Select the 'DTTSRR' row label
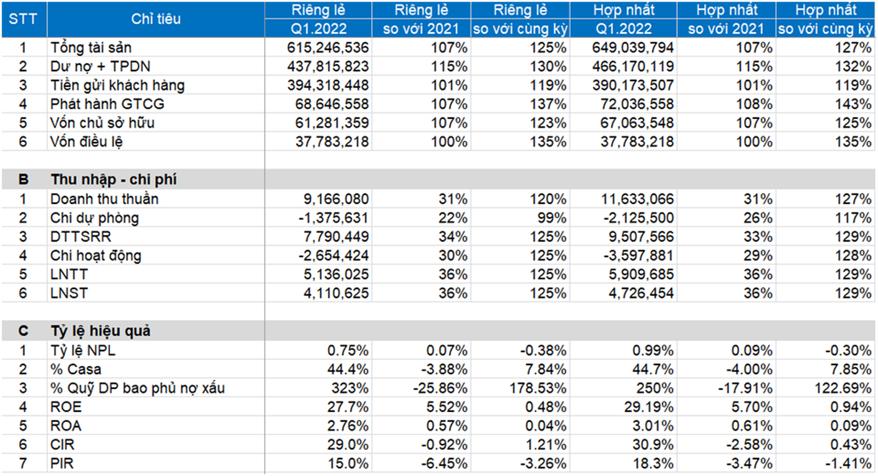 (81, 237)
